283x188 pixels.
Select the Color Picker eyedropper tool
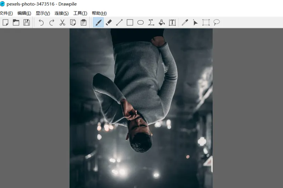pyautogui.click(x=185, y=22)
